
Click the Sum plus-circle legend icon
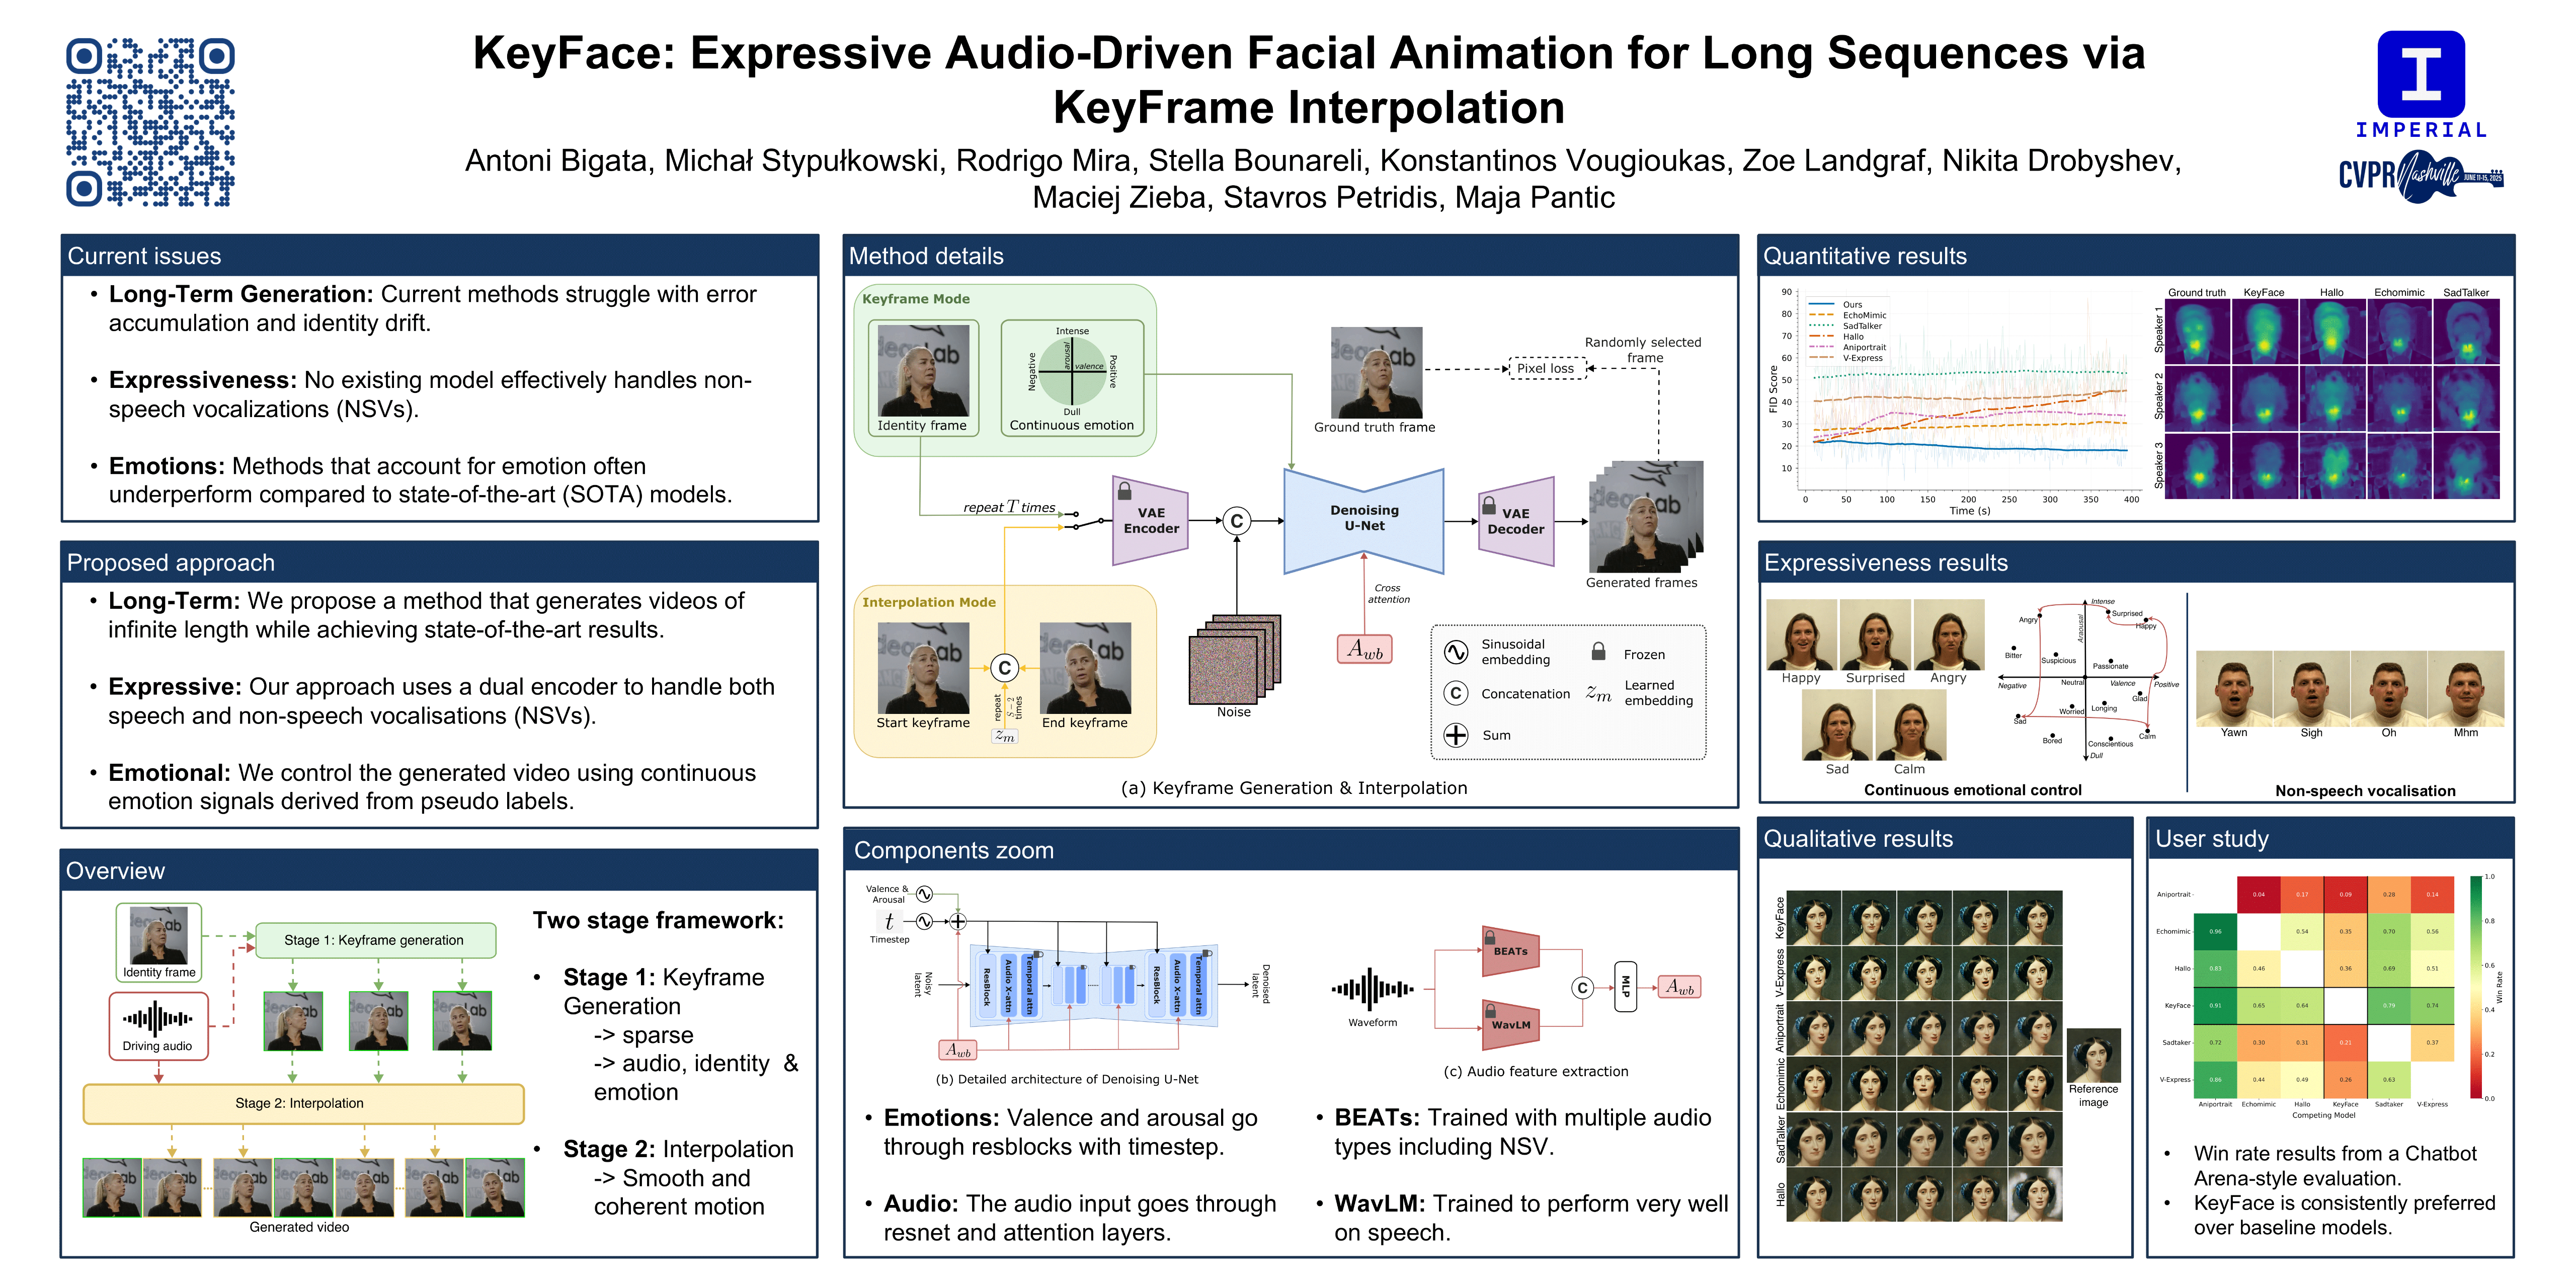pyautogui.click(x=1456, y=735)
